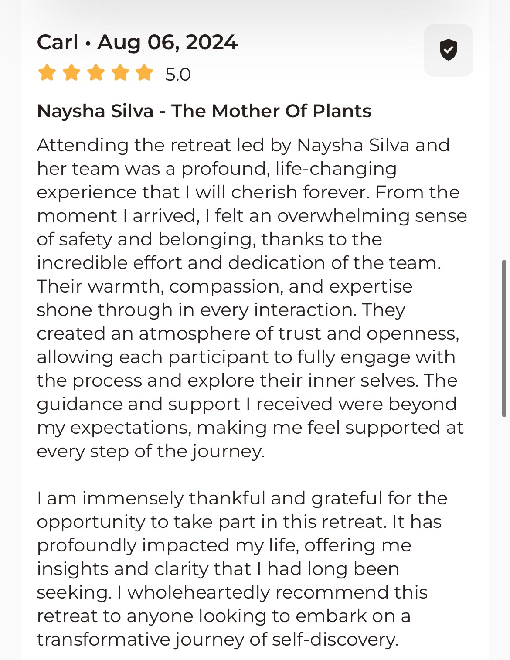Tap the word 'life-changing' in the review
The image size is (510, 660).
tap(336, 169)
